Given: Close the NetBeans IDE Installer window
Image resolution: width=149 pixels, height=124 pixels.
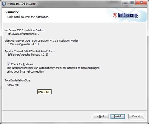Looking at the screenshot, I should point(141,3).
